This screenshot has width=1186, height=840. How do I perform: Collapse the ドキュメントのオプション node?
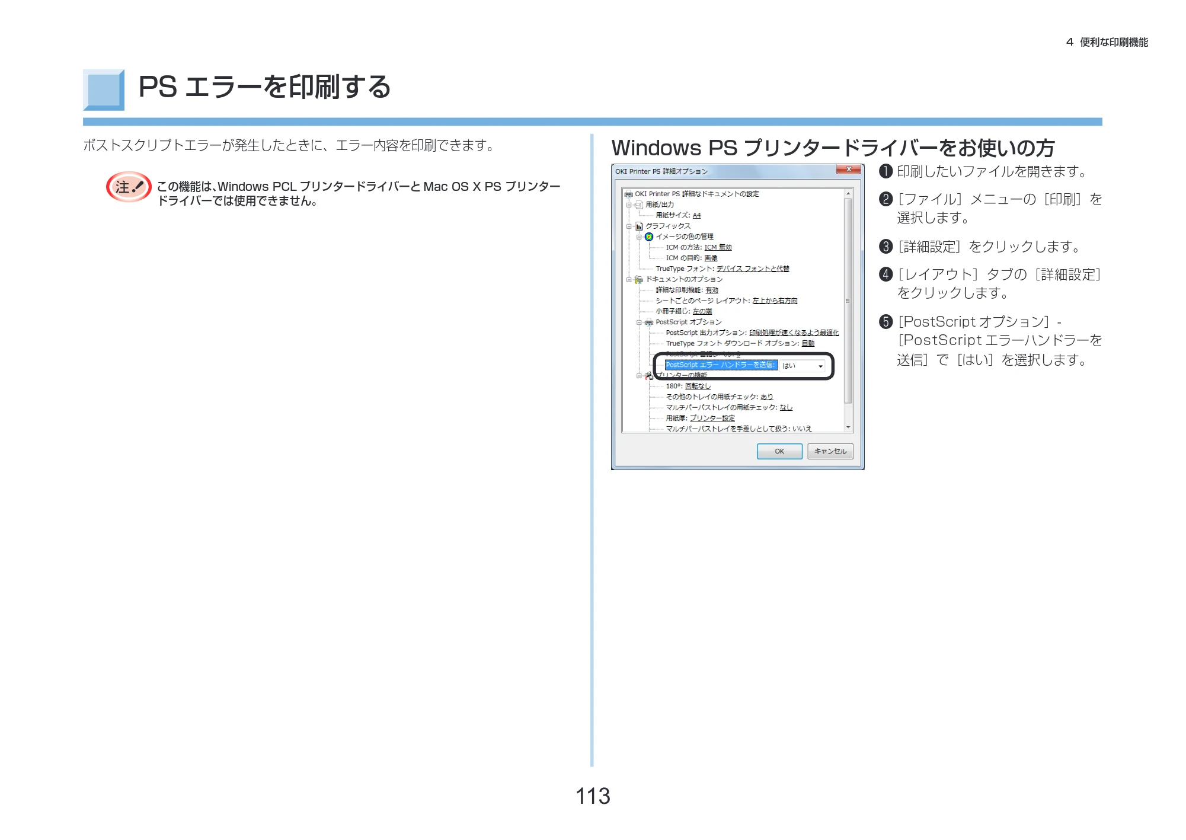coord(629,279)
